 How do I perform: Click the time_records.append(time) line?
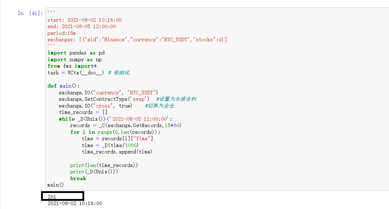pyautogui.click(x=117, y=152)
